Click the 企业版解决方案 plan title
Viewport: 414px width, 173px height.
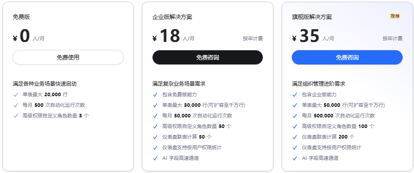tap(172, 17)
